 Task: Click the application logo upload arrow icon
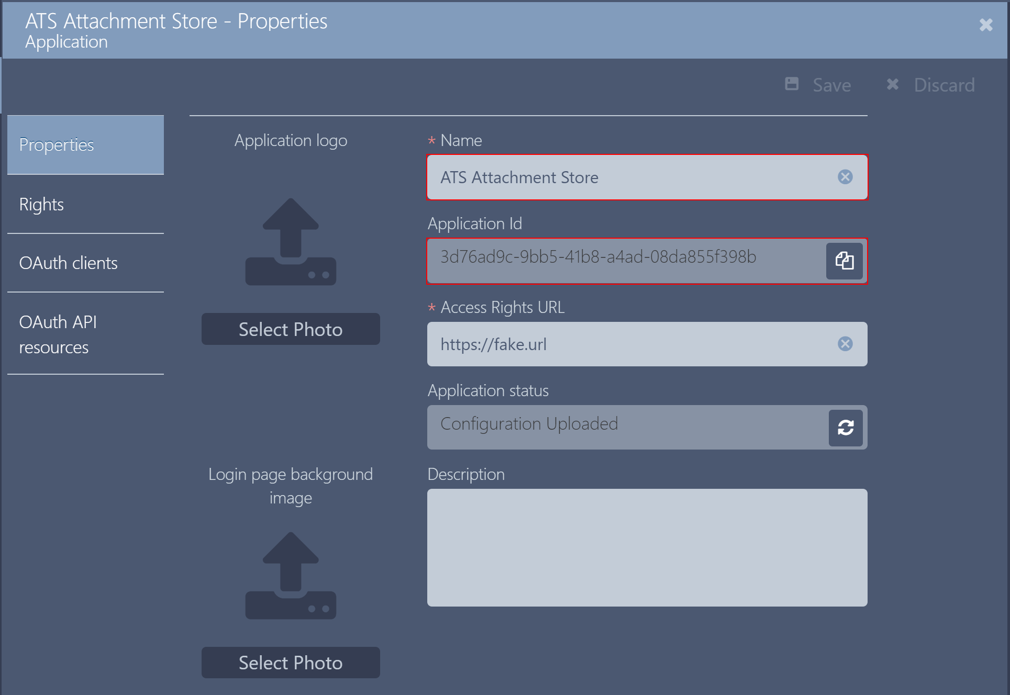click(x=291, y=241)
